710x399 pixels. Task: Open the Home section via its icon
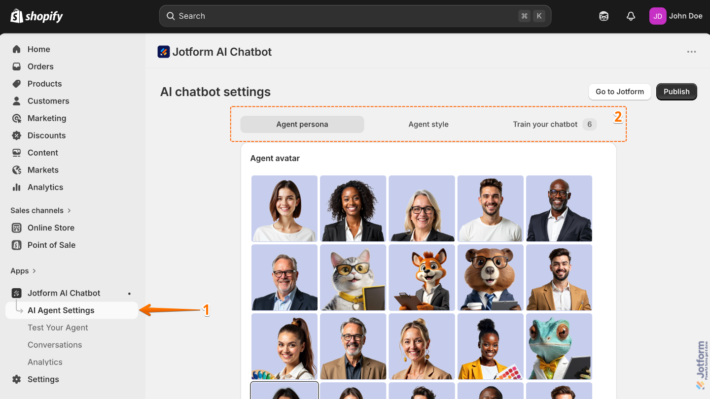click(17, 49)
